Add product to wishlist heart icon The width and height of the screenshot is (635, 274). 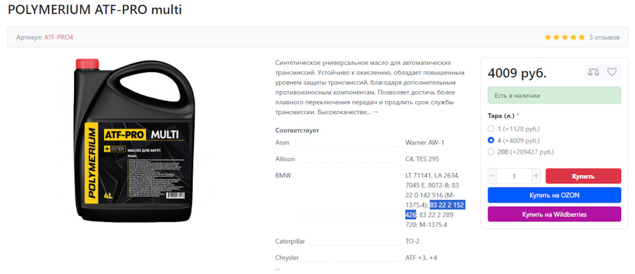pos(611,73)
